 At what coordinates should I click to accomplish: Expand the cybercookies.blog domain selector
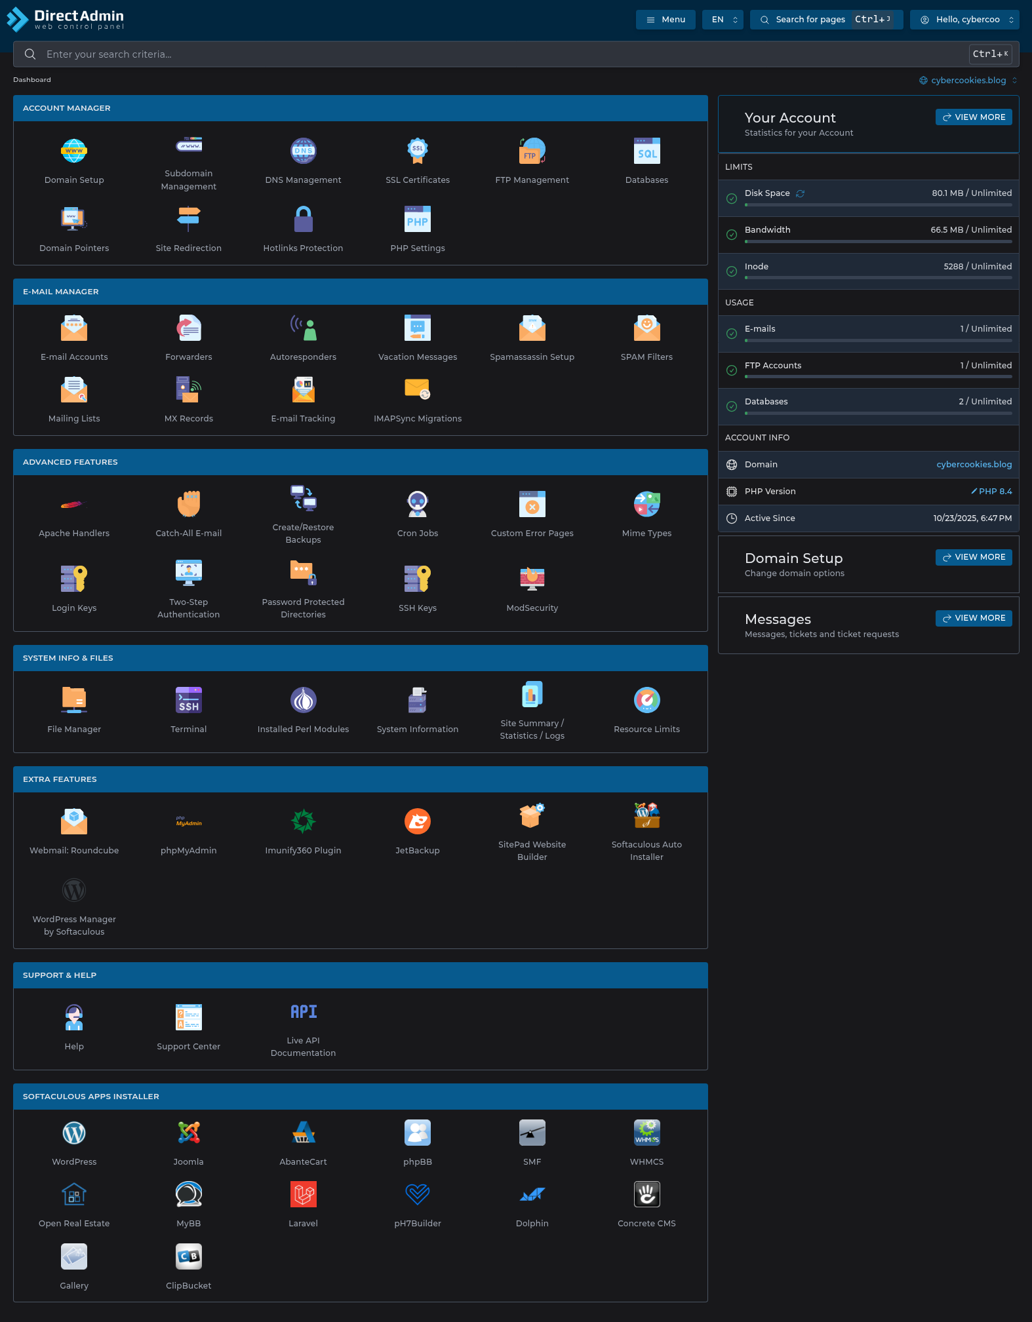(968, 81)
